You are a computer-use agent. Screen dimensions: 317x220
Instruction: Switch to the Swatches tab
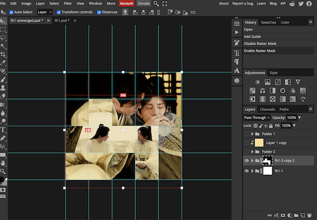(x=268, y=22)
